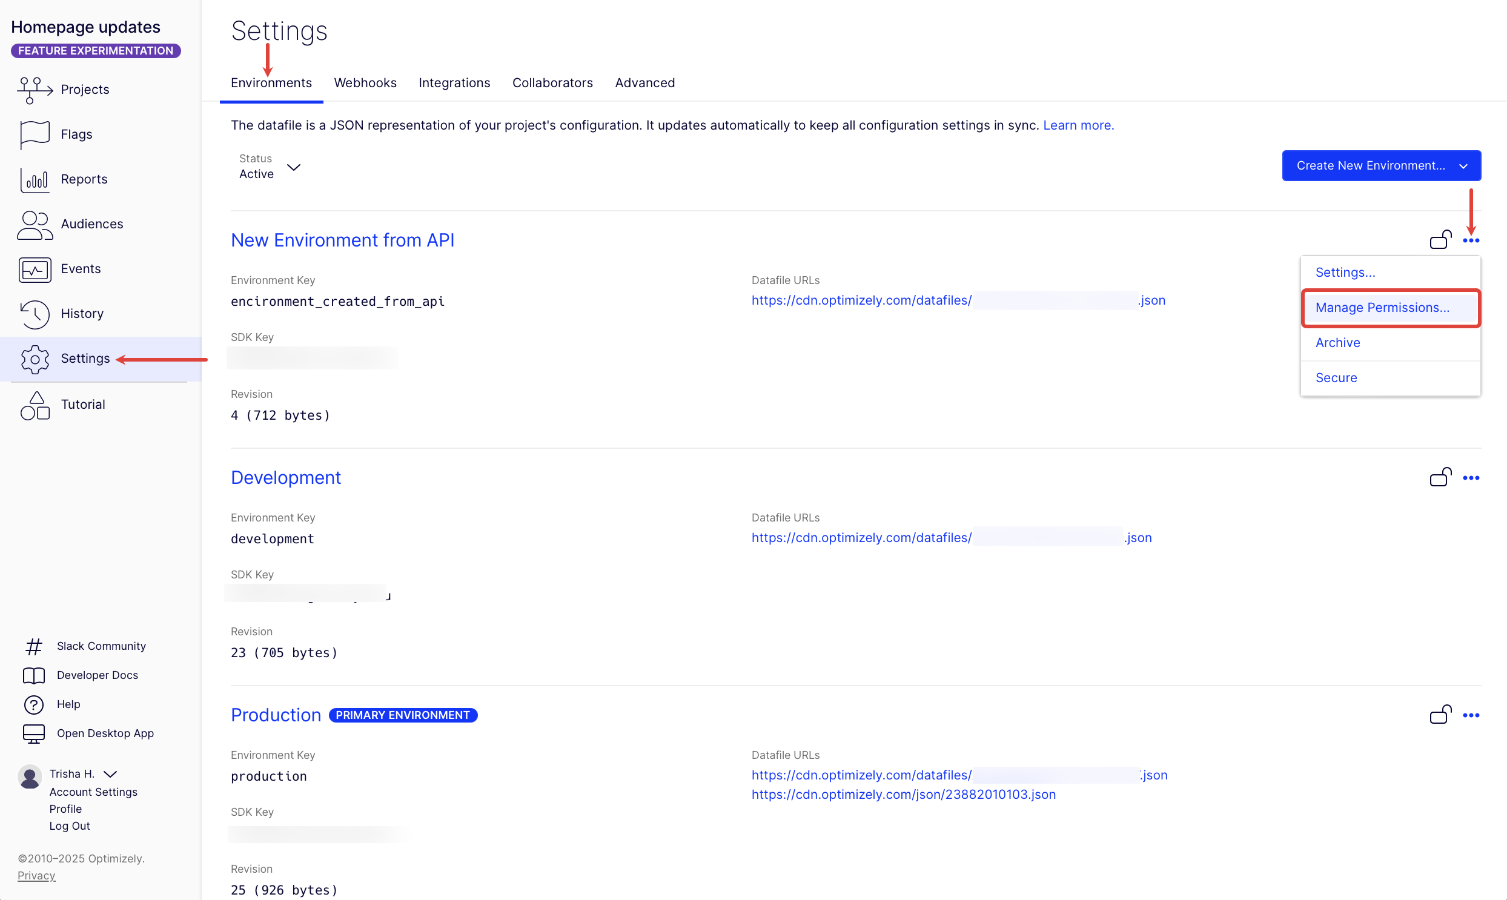Open History clock icon
The width and height of the screenshot is (1507, 900).
(35, 314)
